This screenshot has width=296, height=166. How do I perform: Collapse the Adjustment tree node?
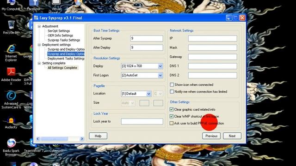point(39,26)
